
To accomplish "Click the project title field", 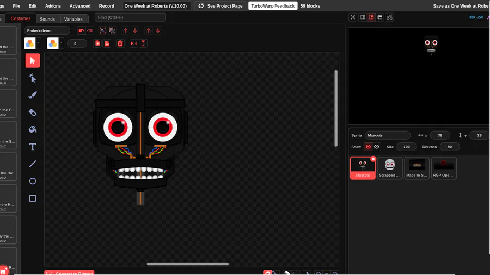I will tap(156, 6).
